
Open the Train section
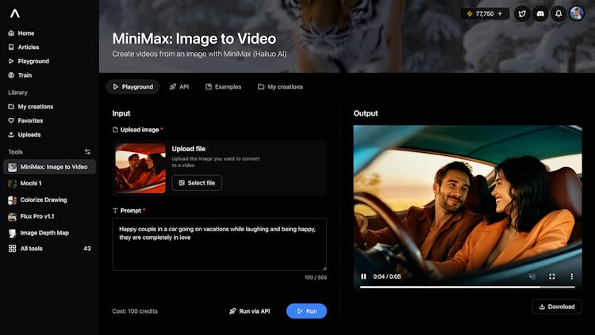tap(20, 75)
